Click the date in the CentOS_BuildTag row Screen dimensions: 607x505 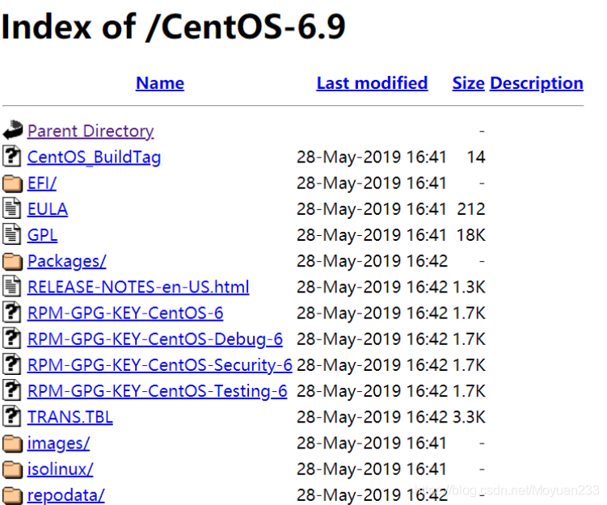point(372,157)
